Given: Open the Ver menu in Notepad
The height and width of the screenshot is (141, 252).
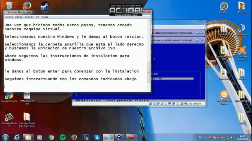Looking at the screenshot, I should [38, 17].
